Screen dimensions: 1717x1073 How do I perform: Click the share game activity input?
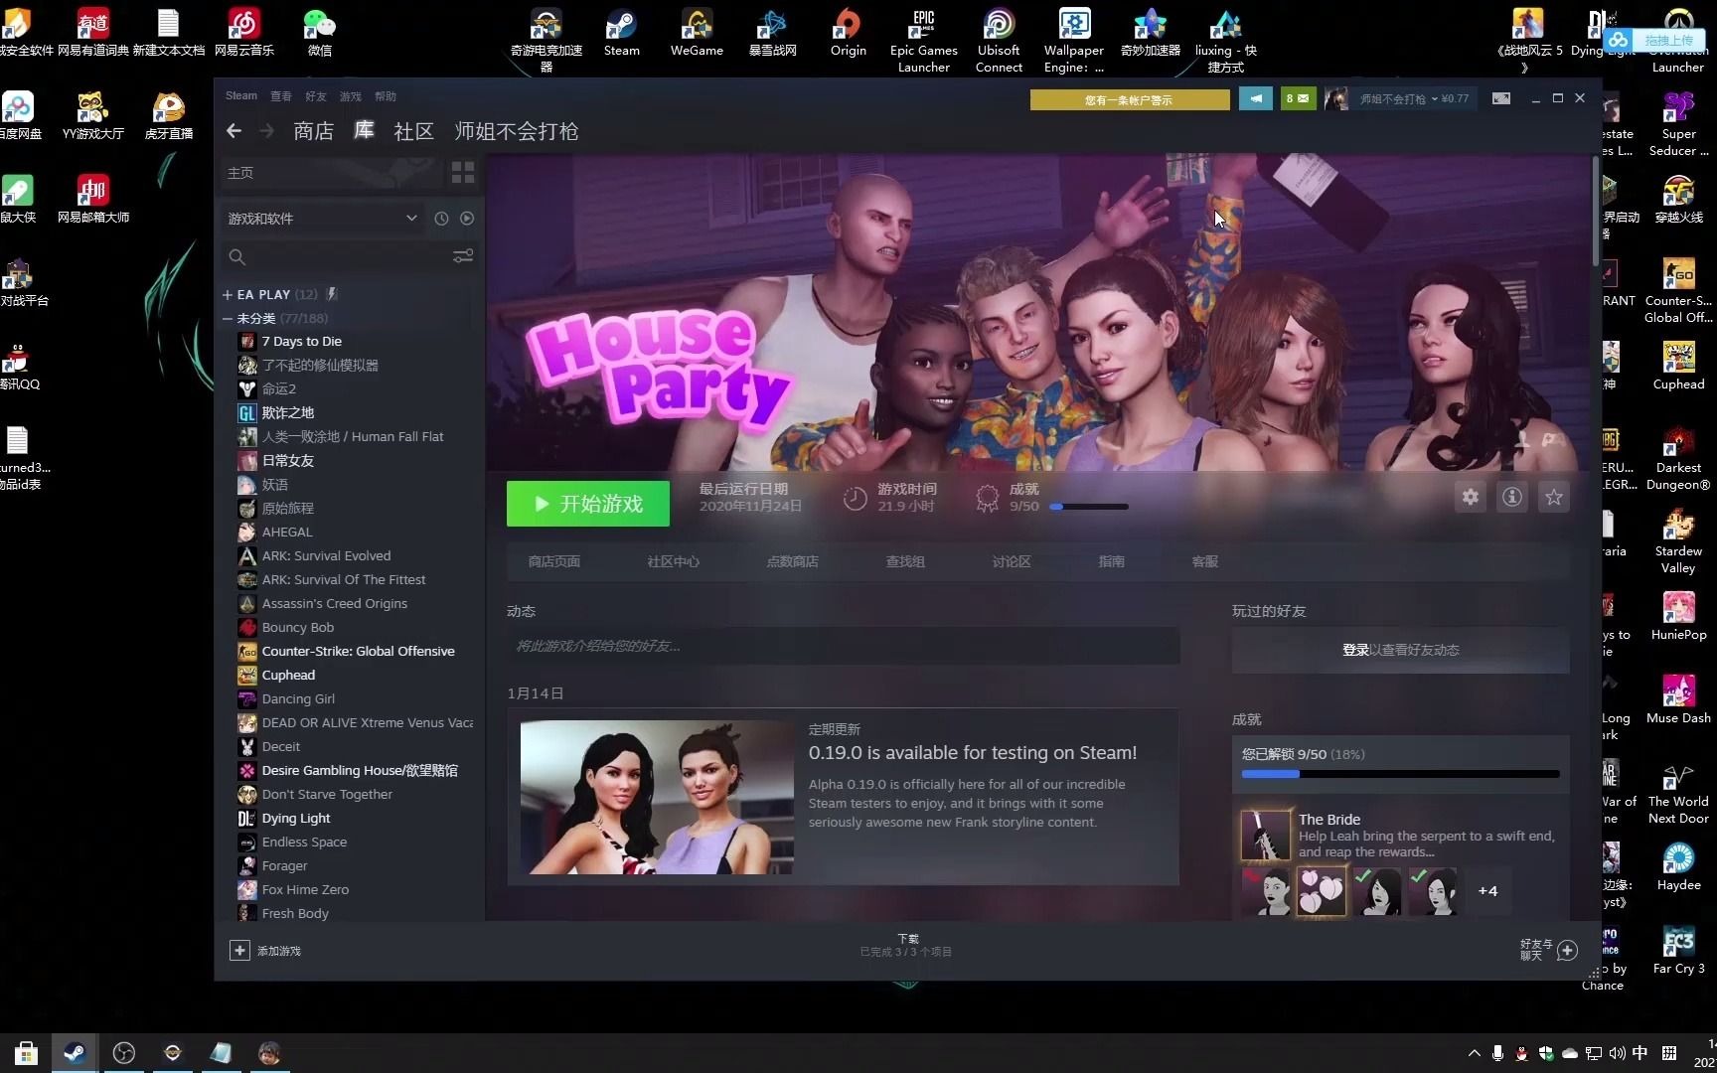[844, 646]
